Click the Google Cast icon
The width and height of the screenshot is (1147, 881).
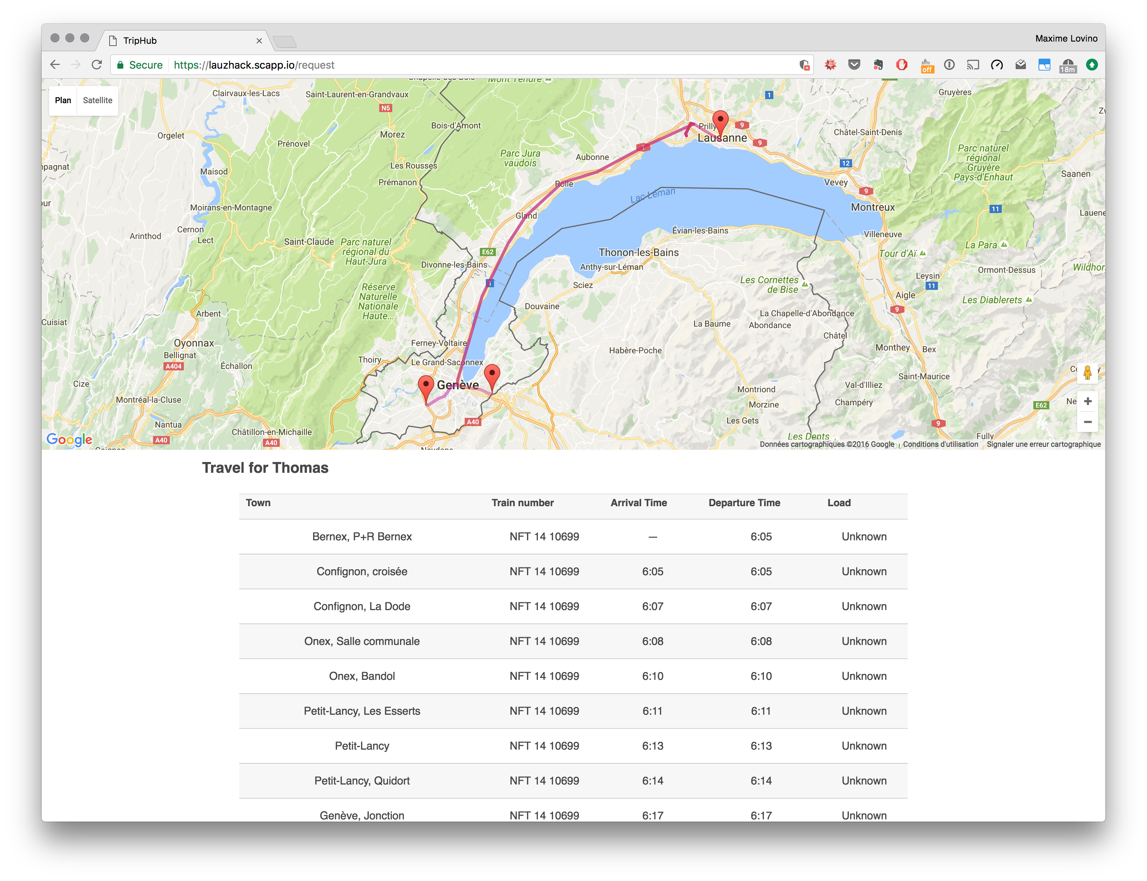[x=973, y=65]
